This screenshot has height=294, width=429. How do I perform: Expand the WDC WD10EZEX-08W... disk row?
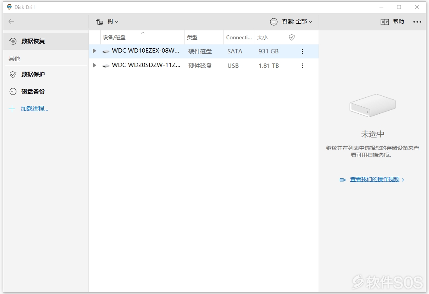[x=94, y=51]
